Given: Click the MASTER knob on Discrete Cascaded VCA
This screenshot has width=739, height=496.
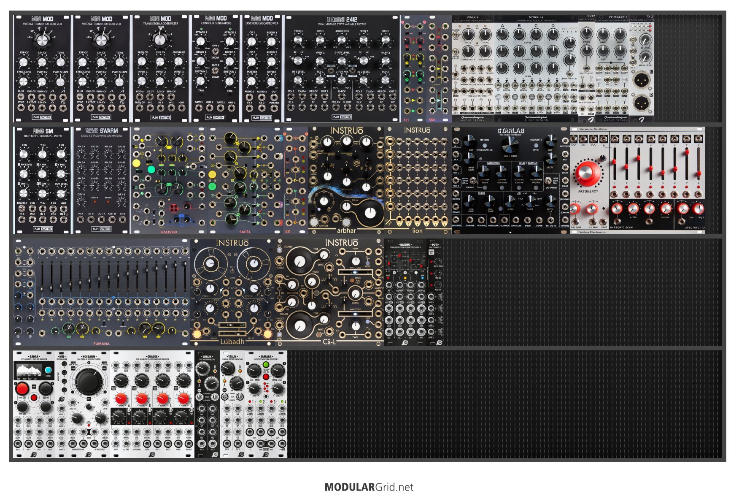Looking at the screenshot, I should [252, 81].
